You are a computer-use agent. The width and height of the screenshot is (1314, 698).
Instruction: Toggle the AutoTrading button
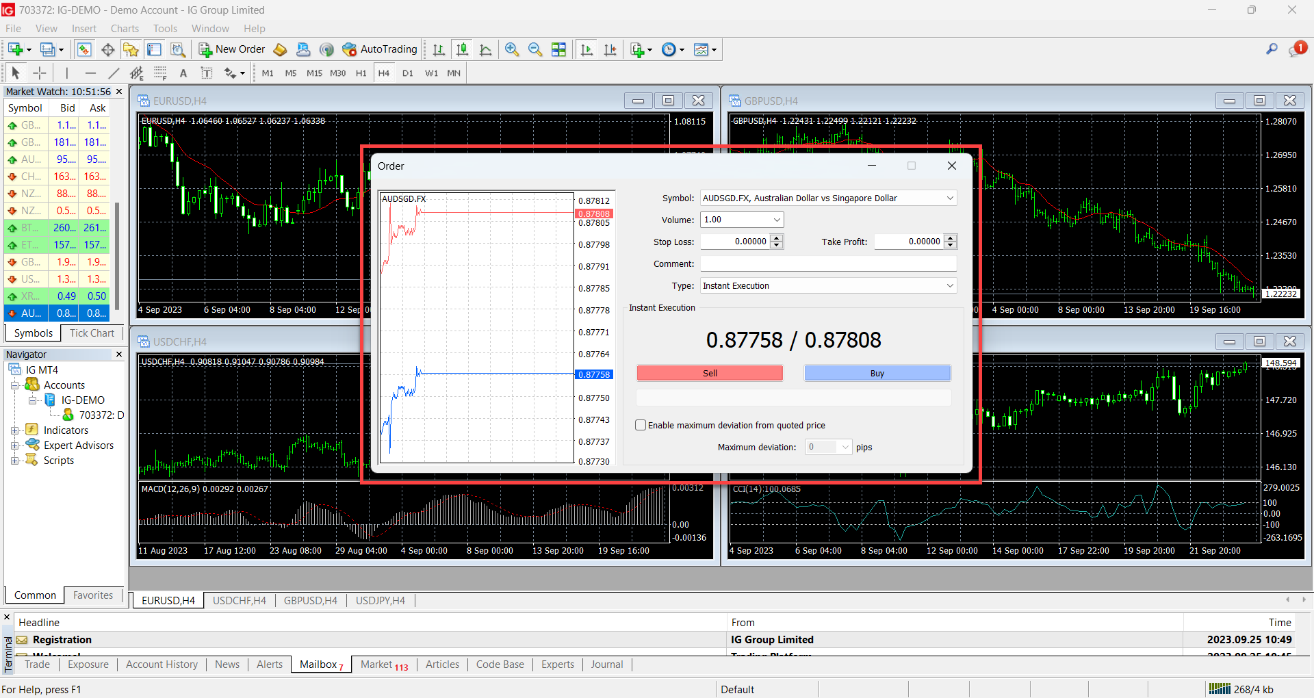pyautogui.click(x=380, y=49)
